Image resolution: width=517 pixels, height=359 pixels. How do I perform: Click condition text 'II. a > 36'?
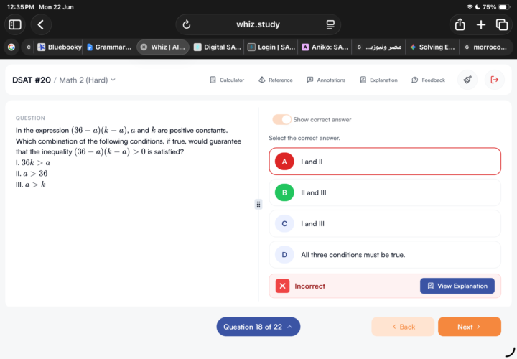tap(32, 174)
